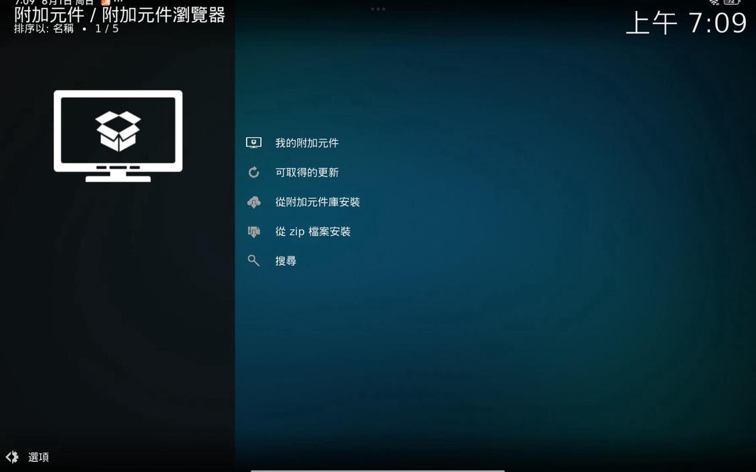The image size is (756, 472).
Task: Expand the hidden dots menu at top center
Action: (x=378, y=9)
